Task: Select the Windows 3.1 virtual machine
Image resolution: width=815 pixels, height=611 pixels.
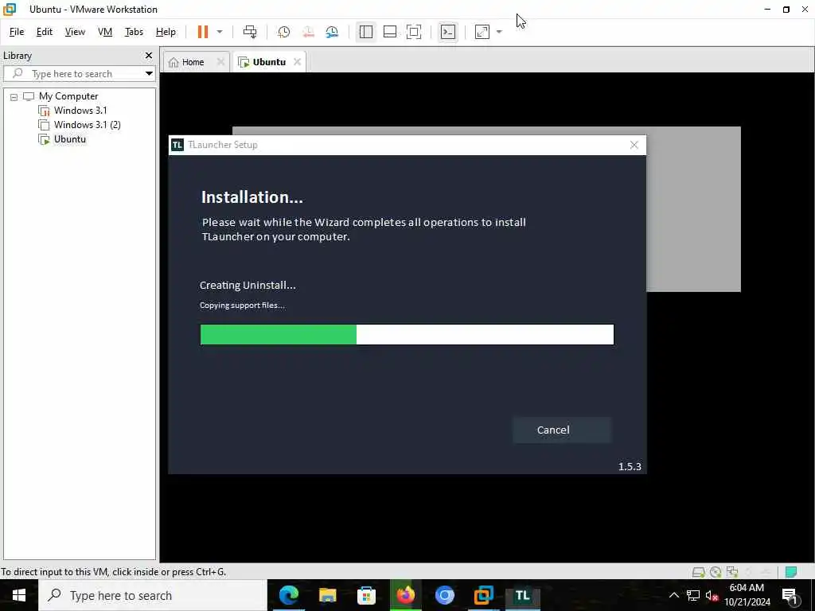Action: point(80,110)
